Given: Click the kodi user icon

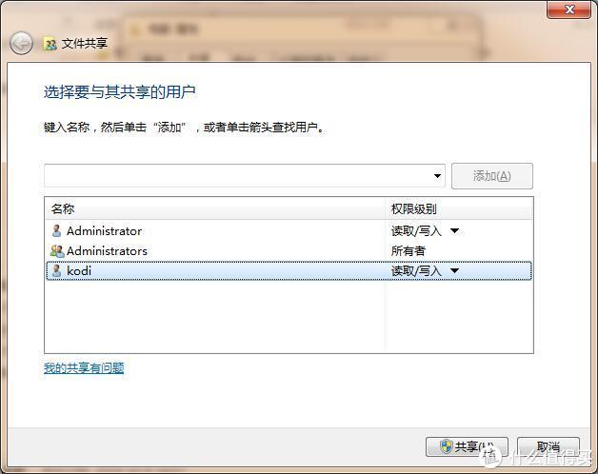Looking at the screenshot, I should 56,270.
